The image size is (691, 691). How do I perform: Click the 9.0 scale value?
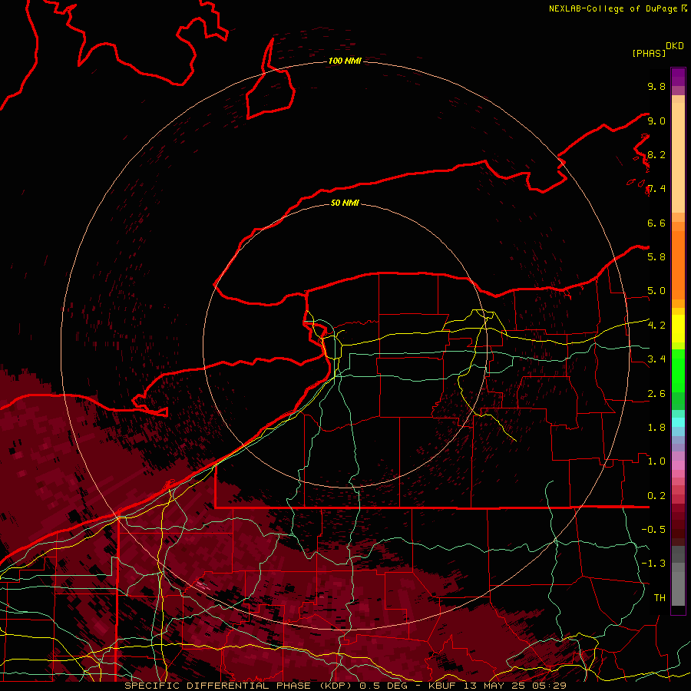pyautogui.click(x=656, y=121)
